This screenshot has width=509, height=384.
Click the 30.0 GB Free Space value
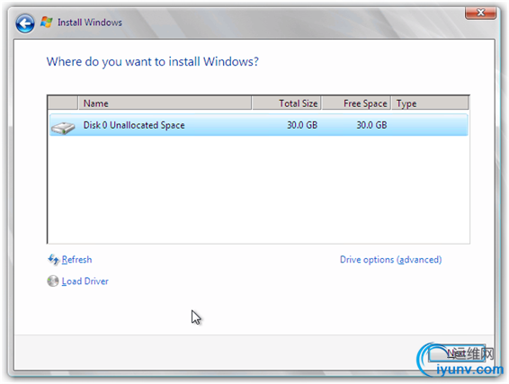(371, 125)
